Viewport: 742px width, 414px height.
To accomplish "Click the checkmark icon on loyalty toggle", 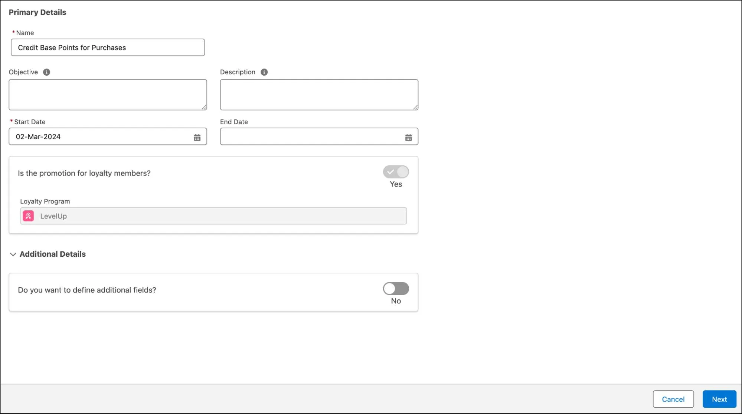I will [x=390, y=172].
